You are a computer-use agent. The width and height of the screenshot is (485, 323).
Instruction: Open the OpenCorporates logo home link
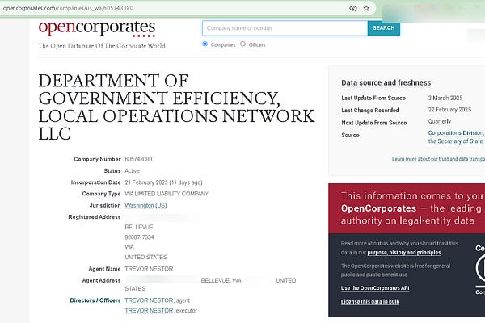pos(97,28)
